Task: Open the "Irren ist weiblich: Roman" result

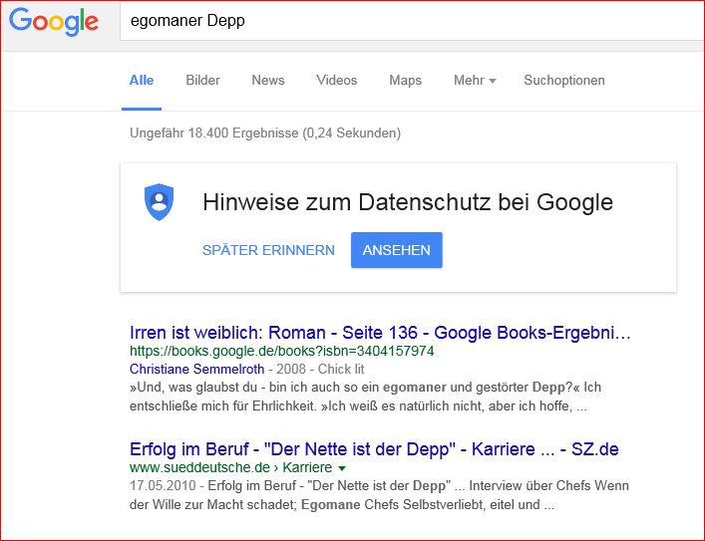Action: pyautogui.click(x=380, y=332)
